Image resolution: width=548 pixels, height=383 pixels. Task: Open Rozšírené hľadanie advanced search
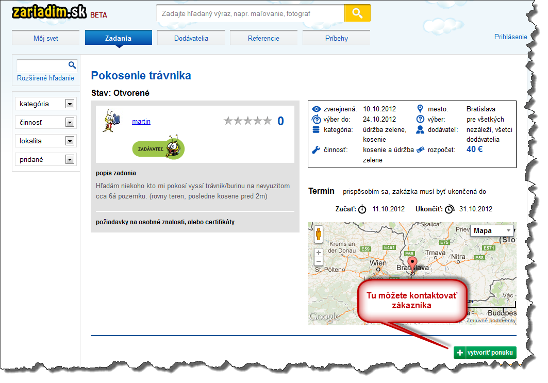pos(45,78)
